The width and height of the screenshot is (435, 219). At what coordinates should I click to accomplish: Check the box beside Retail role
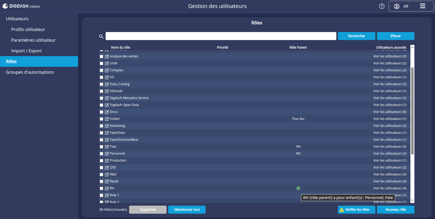(101, 181)
